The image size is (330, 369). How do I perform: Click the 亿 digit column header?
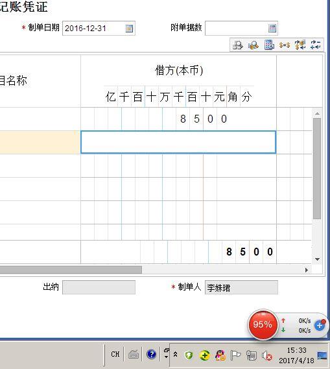tap(111, 97)
